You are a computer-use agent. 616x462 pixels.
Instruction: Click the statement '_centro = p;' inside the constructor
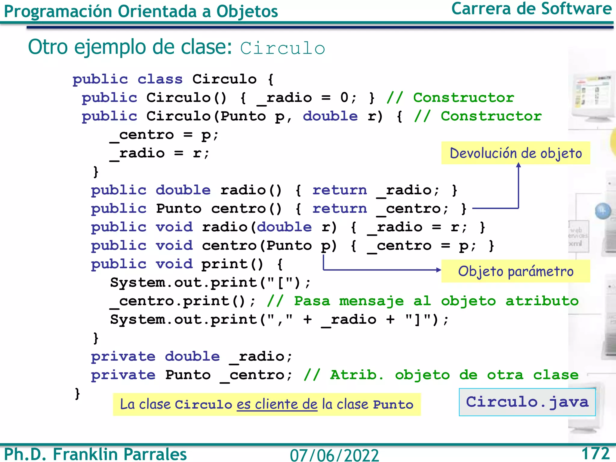point(164,135)
